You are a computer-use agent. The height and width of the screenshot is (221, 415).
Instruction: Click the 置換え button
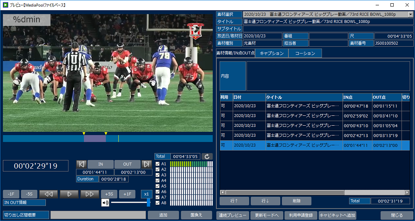tap(197, 215)
